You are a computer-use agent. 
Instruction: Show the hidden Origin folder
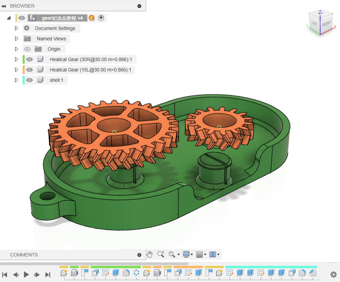(27, 49)
